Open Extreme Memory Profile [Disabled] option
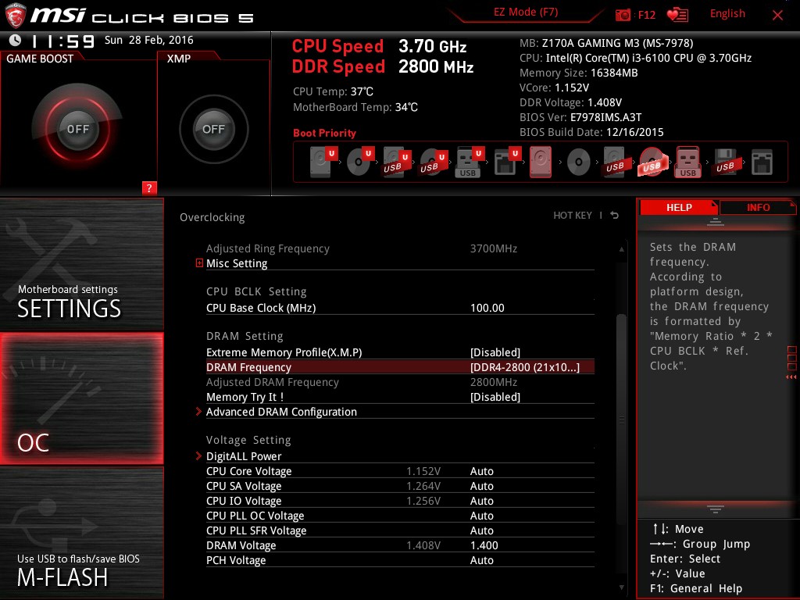Screen dimensions: 800x600 pyautogui.click(x=495, y=352)
